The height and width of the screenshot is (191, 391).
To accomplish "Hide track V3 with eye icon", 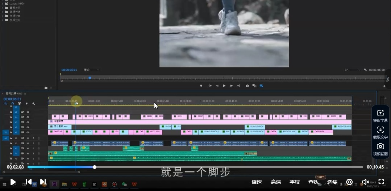I will pos(28,122).
